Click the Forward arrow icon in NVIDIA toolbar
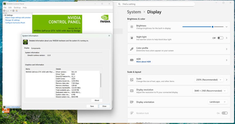Screen dimensions: 235x124 (13, 11)
